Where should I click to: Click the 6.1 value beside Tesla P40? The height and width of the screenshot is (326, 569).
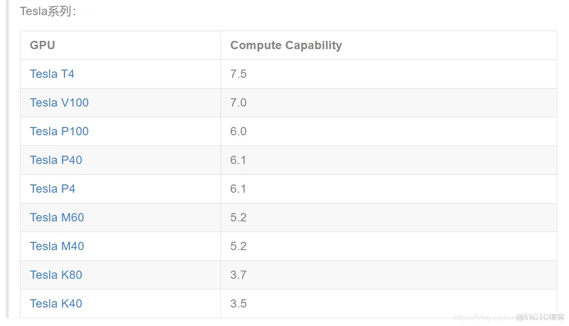tap(238, 160)
